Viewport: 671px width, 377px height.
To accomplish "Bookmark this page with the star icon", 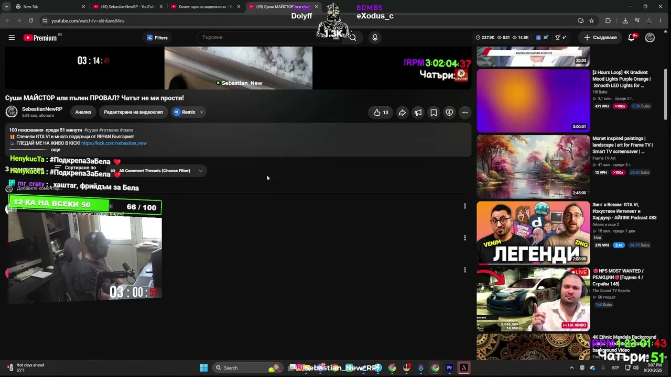I will (x=591, y=20).
